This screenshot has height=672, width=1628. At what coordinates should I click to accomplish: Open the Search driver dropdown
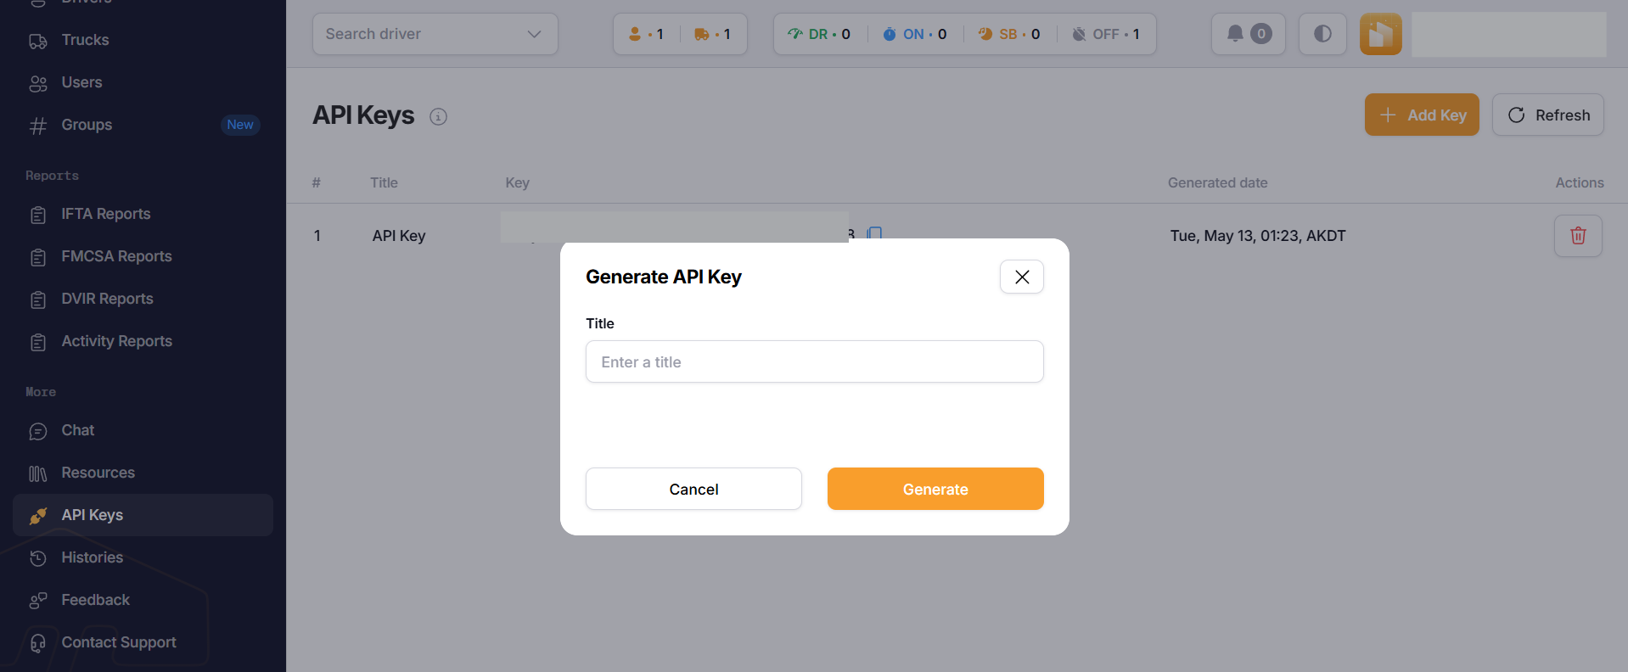click(x=435, y=34)
